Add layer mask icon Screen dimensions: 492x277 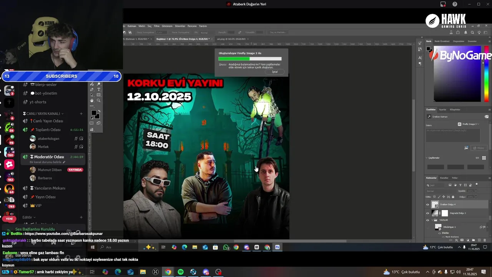click(462, 240)
